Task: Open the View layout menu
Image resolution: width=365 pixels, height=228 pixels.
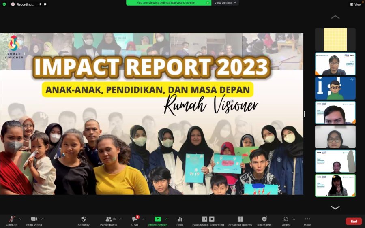Action: [356, 4]
